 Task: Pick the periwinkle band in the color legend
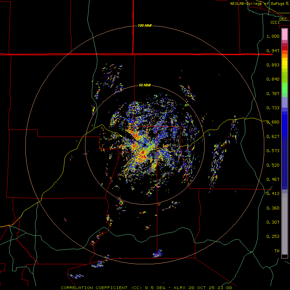pos(285,102)
